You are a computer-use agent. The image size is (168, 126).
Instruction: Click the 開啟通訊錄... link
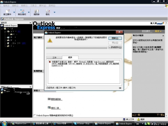(56, 99)
